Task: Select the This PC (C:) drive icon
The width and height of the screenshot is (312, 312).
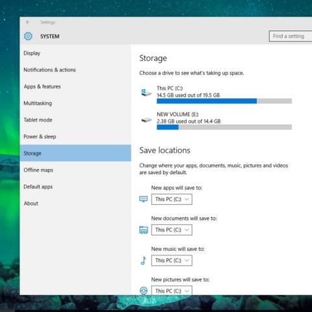Action: pos(146,93)
